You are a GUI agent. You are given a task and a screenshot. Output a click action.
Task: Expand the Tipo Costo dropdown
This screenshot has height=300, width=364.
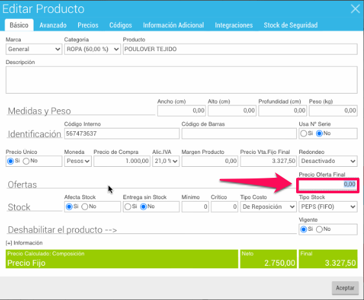pyautogui.click(x=268, y=207)
